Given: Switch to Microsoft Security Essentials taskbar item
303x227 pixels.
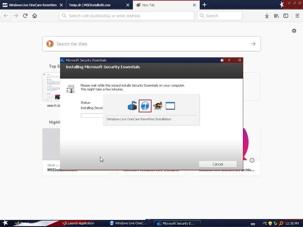Looking at the screenshot, I should click(x=177, y=223).
